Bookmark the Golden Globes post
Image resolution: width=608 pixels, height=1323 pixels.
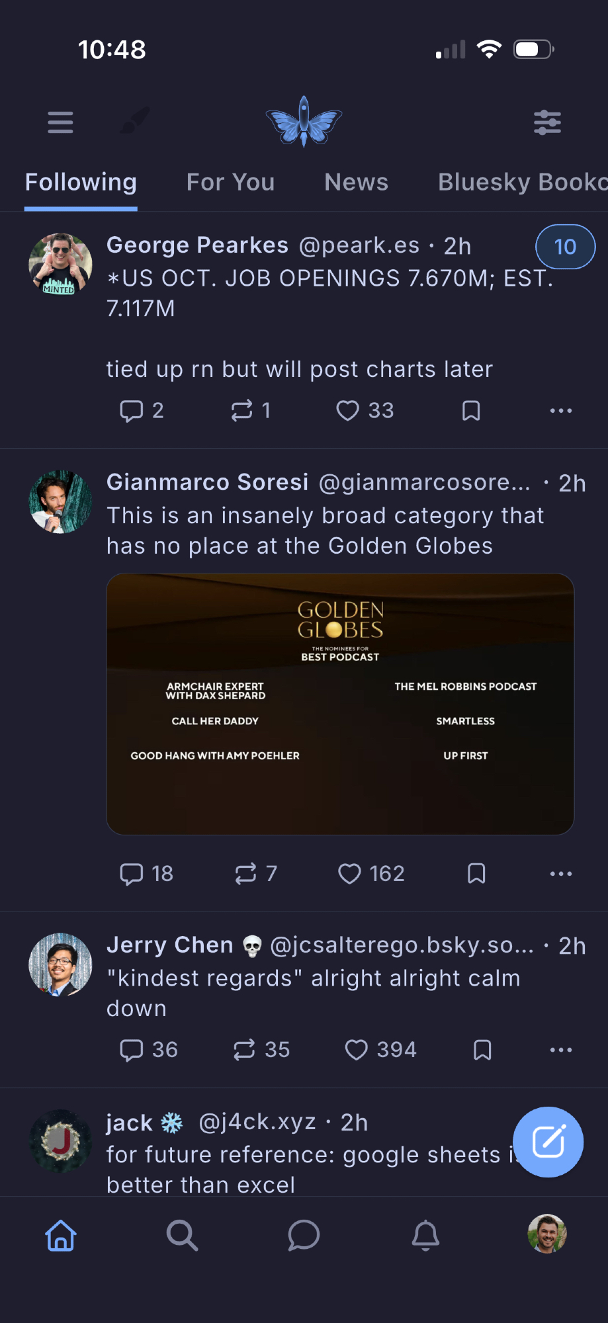pos(476,874)
